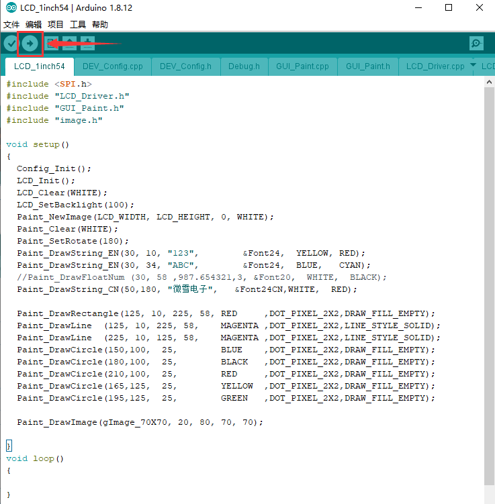Click the DrawString_EN "ABC" line

pyautogui.click(x=193, y=265)
